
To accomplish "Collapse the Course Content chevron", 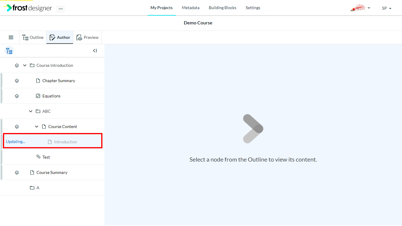I will (x=36, y=127).
